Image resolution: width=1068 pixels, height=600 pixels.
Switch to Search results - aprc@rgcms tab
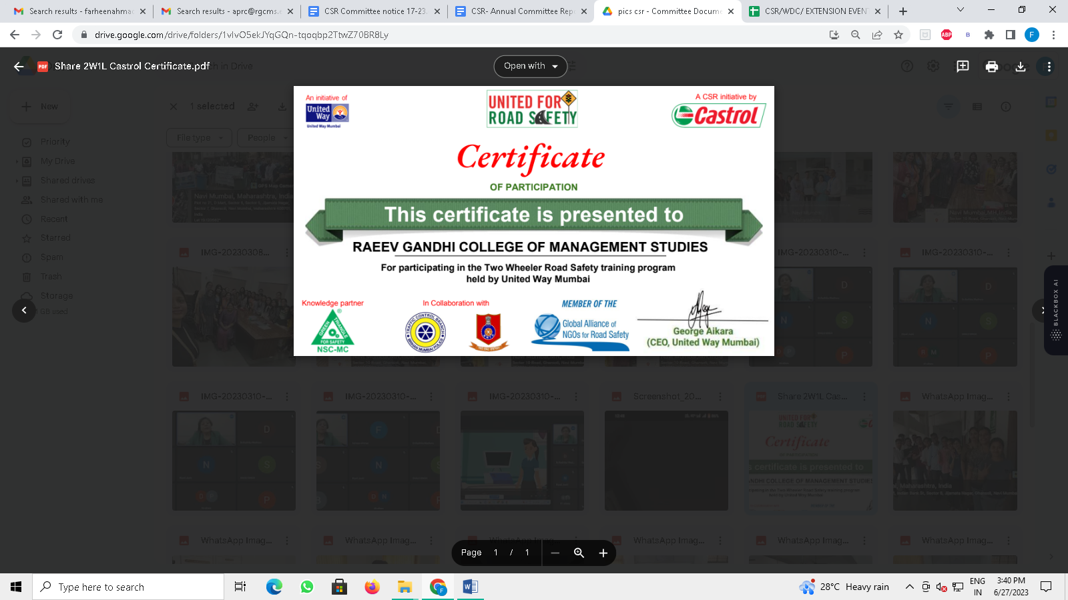point(227,11)
